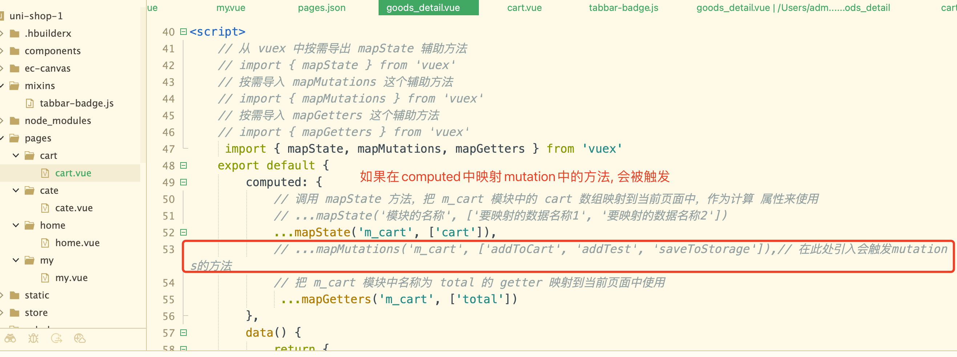Click the globe with cloud icon

[x=80, y=338]
